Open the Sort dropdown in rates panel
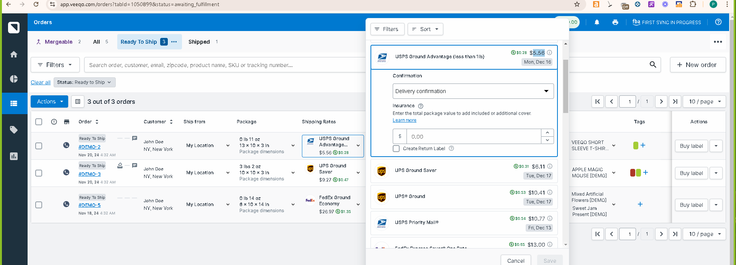The image size is (736, 265). 425,29
